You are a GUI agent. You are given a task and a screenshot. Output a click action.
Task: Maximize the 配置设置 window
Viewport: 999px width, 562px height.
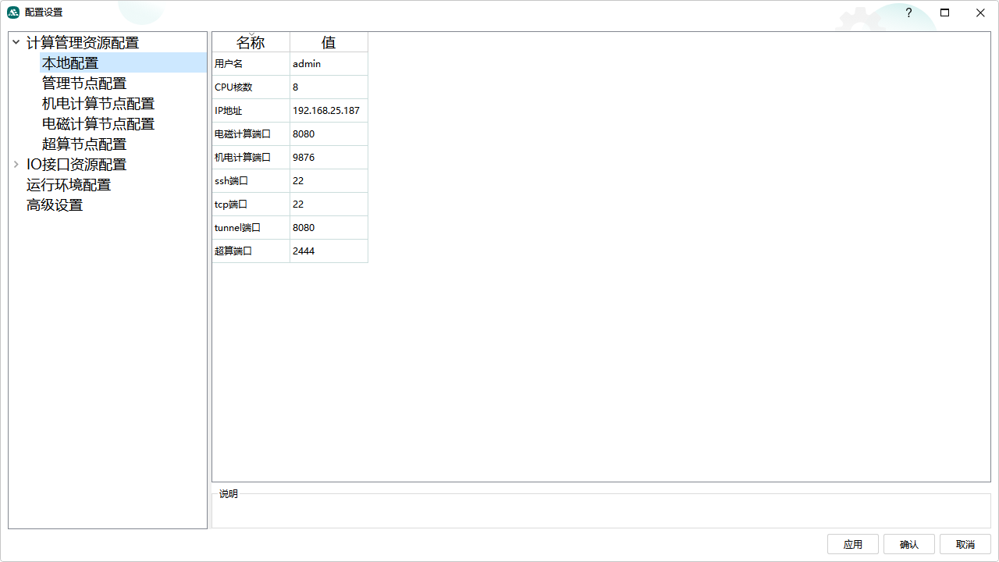click(x=944, y=13)
